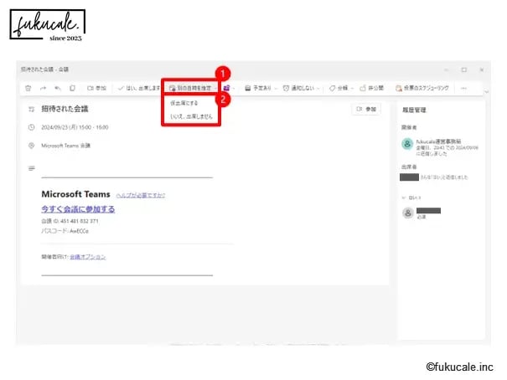Image resolution: width=507 pixels, height=380 pixels.
Task: Click the calendar icon beside the meeting title
Action: (31, 110)
